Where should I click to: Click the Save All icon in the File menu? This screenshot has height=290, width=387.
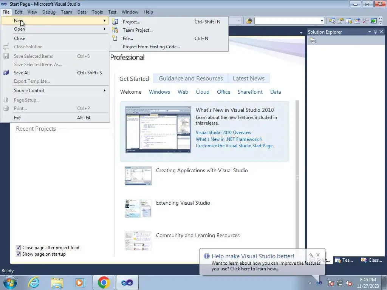[x=6, y=73]
